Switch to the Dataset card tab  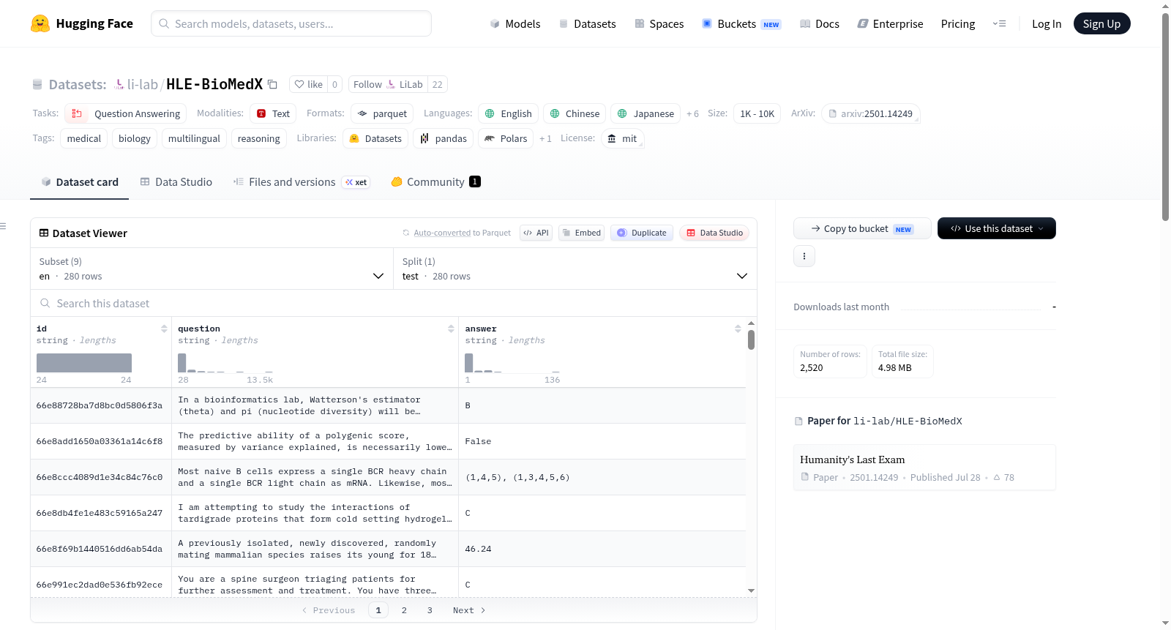80,182
